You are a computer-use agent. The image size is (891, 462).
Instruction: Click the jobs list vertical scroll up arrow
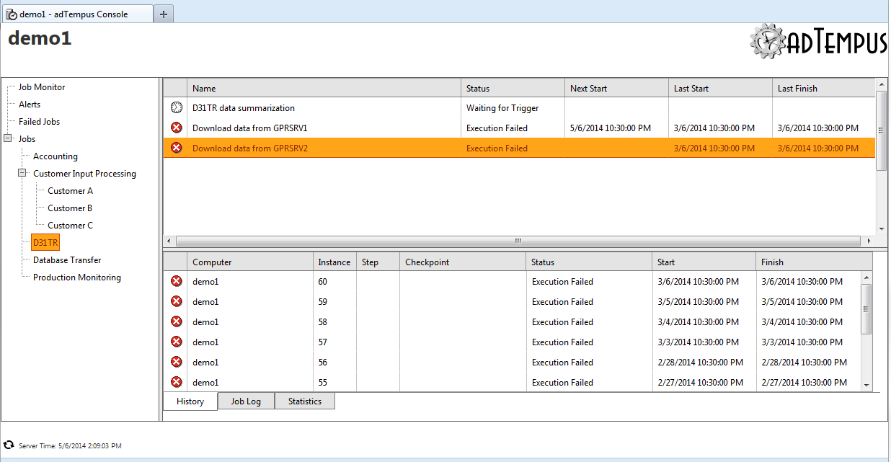click(x=882, y=84)
